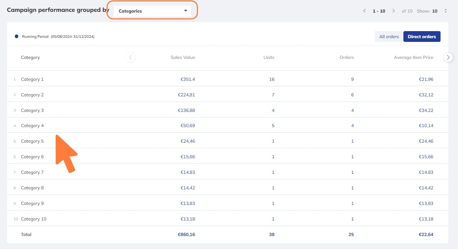Sort by Units column header
Viewport: 458px width, 249px height.
pyautogui.click(x=269, y=57)
